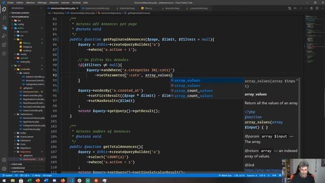Open UsersFixtures.php in the explorer
325x183 pixels.
[x=31, y=129]
